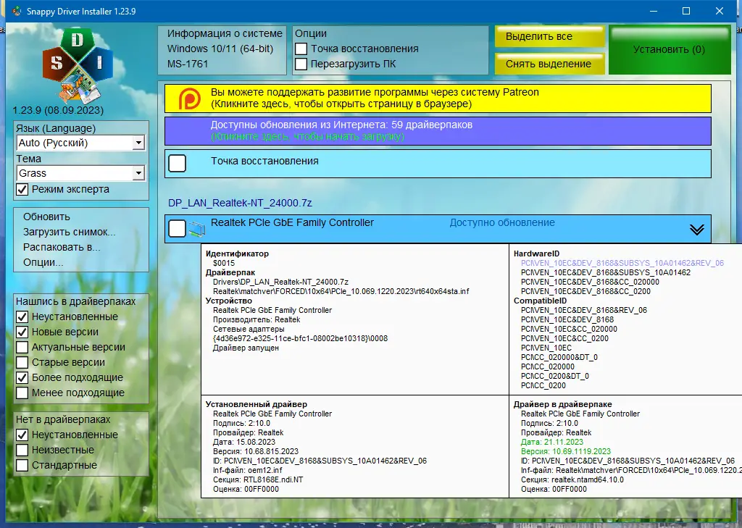The image size is (742, 528).
Task: Enable the Точка восстановления option checkbox
Action: click(x=301, y=49)
